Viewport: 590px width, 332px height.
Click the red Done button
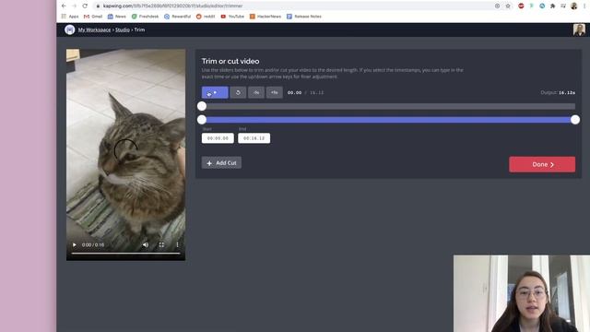[x=542, y=164]
